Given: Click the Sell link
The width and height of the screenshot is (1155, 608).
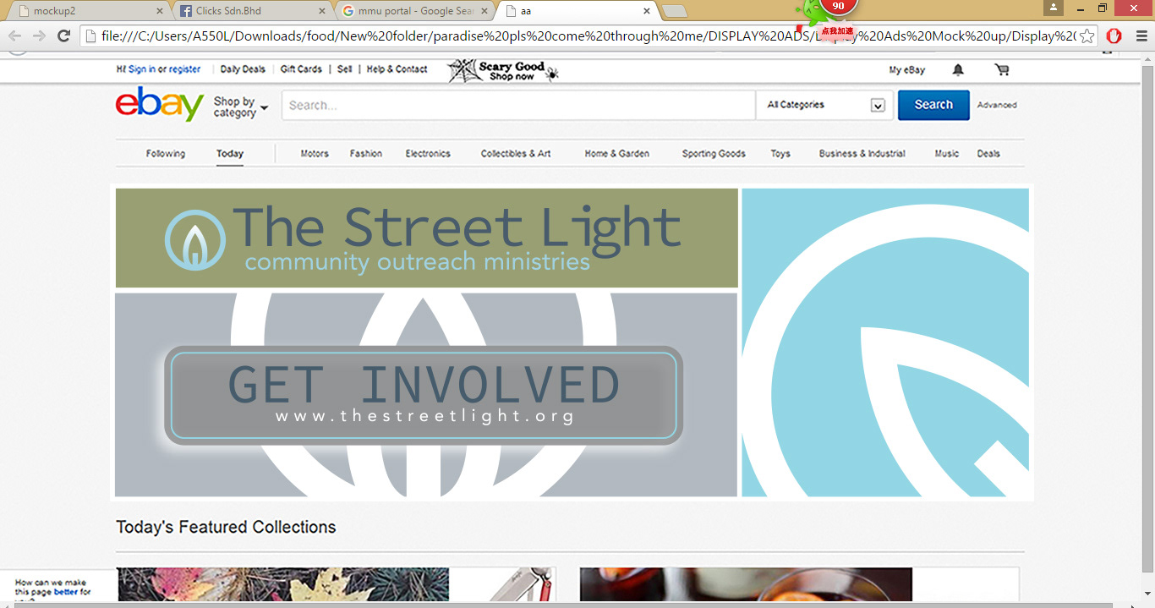Looking at the screenshot, I should (x=344, y=69).
